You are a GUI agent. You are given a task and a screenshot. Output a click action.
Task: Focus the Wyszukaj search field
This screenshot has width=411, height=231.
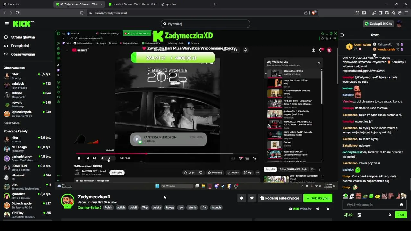(x=205, y=24)
